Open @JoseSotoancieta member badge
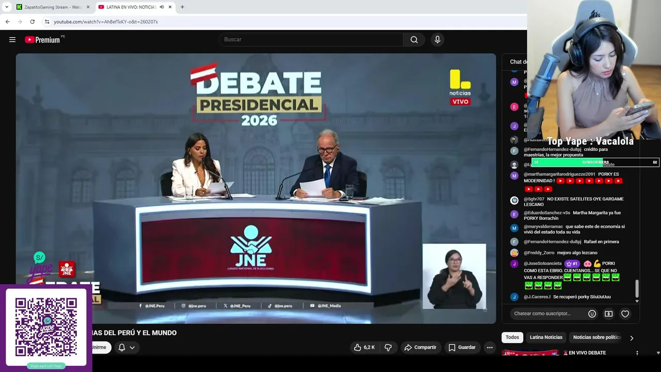 571,263
